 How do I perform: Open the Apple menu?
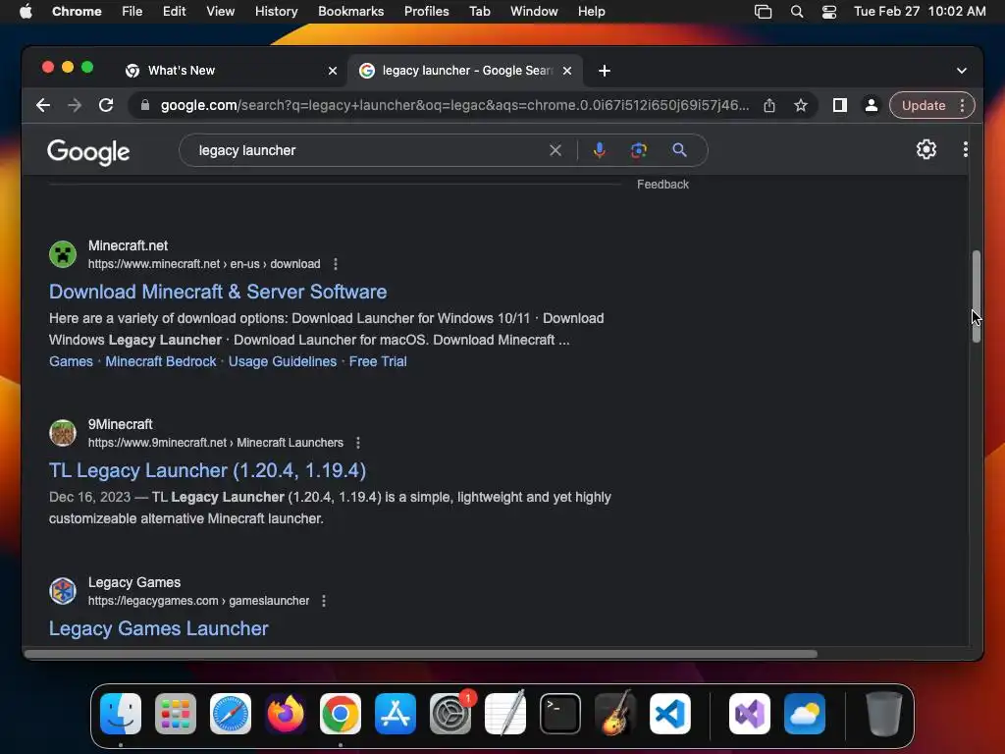click(26, 12)
